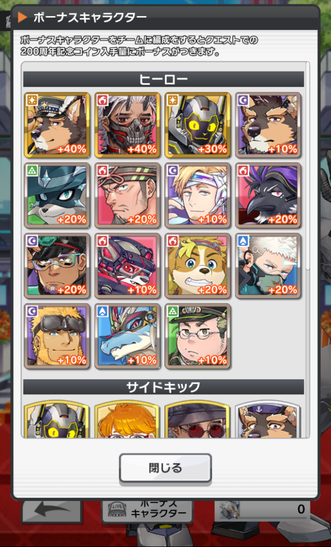Image resolution: width=331 pixels, height=547 pixels.
Task: Click the green tree element icon on armored wolf
Action: 32,170
